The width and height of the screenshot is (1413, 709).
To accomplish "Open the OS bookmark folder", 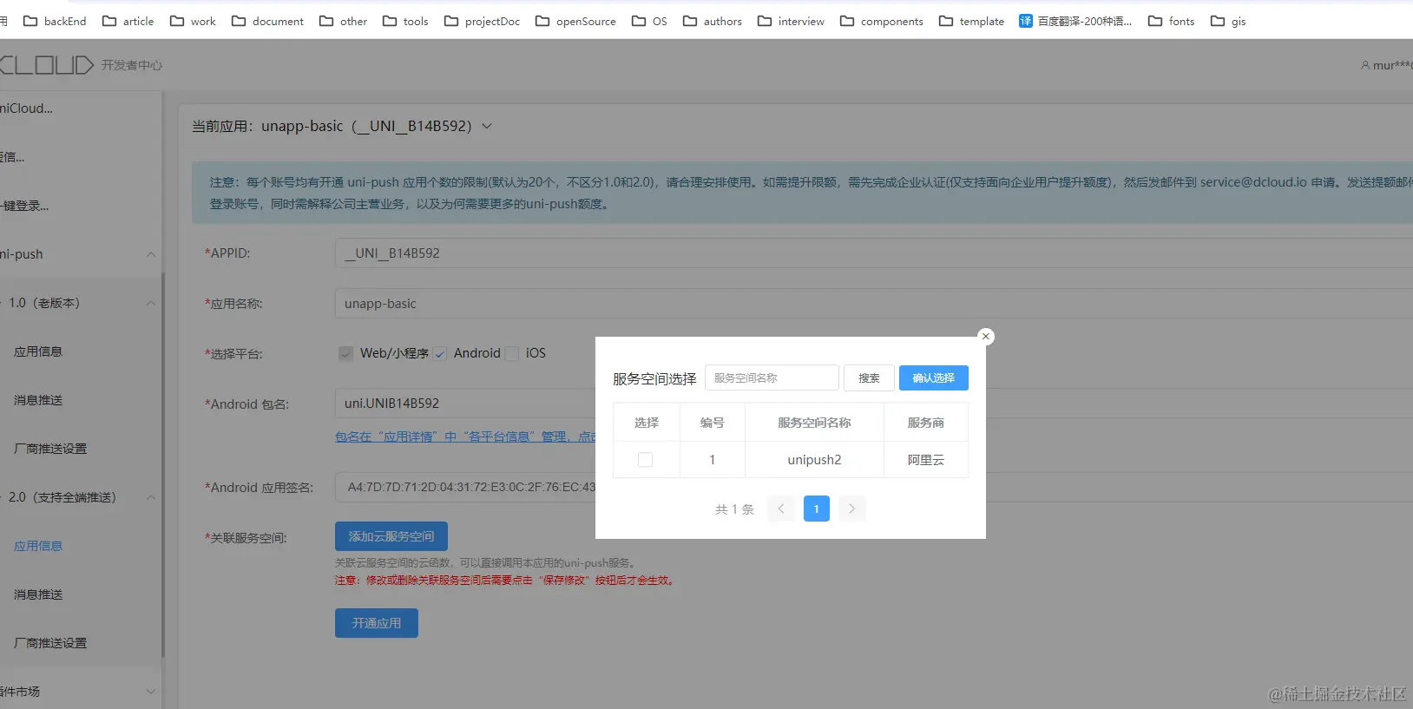I will click(x=649, y=21).
